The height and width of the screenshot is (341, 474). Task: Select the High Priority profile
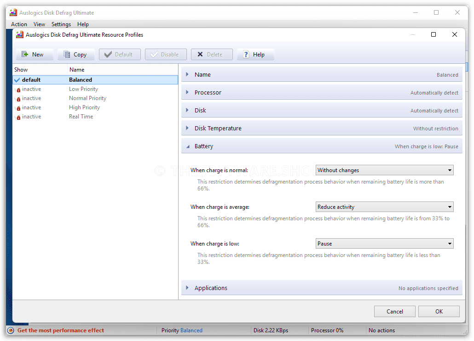95,107
